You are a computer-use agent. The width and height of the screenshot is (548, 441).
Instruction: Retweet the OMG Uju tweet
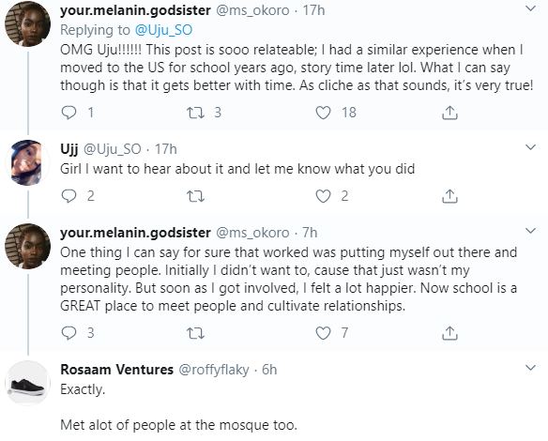(195, 113)
